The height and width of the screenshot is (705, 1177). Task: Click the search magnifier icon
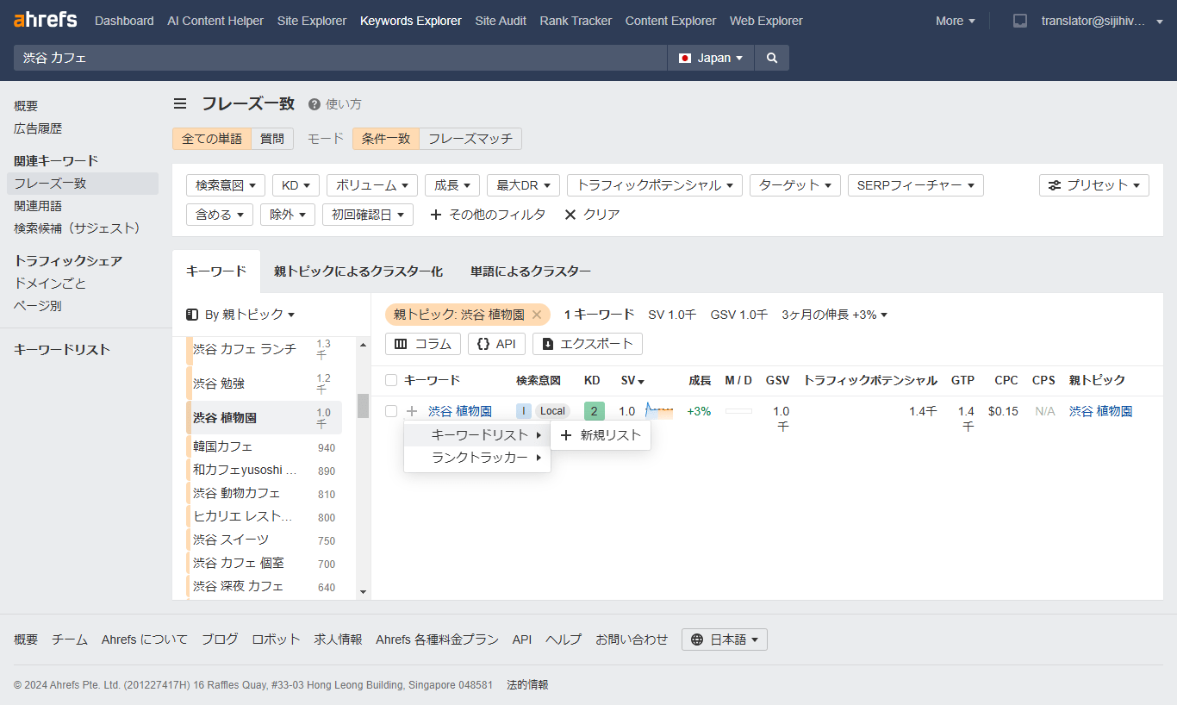771,57
